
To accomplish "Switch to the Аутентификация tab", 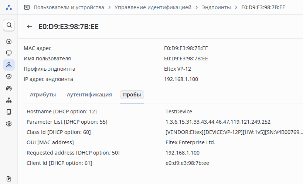I will coord(89,95).
